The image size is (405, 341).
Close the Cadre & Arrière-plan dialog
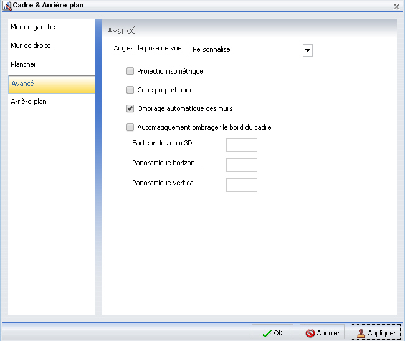coord(396,7)
